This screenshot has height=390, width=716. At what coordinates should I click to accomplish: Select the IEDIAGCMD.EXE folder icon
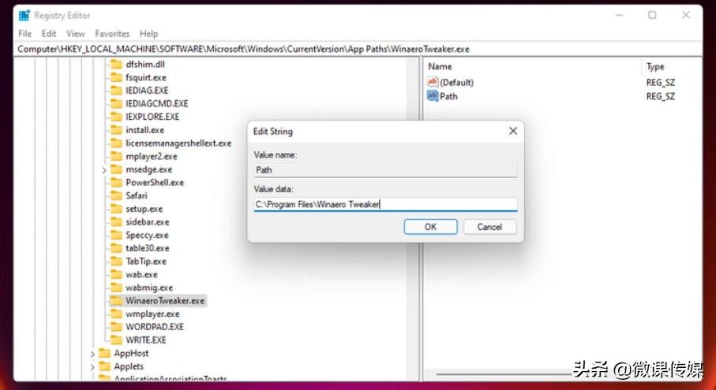(x=117, y=103)
